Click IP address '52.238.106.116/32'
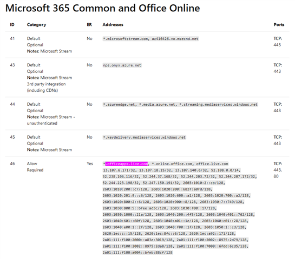This screenshot has height=259, width=295. (x=120, y=176)
